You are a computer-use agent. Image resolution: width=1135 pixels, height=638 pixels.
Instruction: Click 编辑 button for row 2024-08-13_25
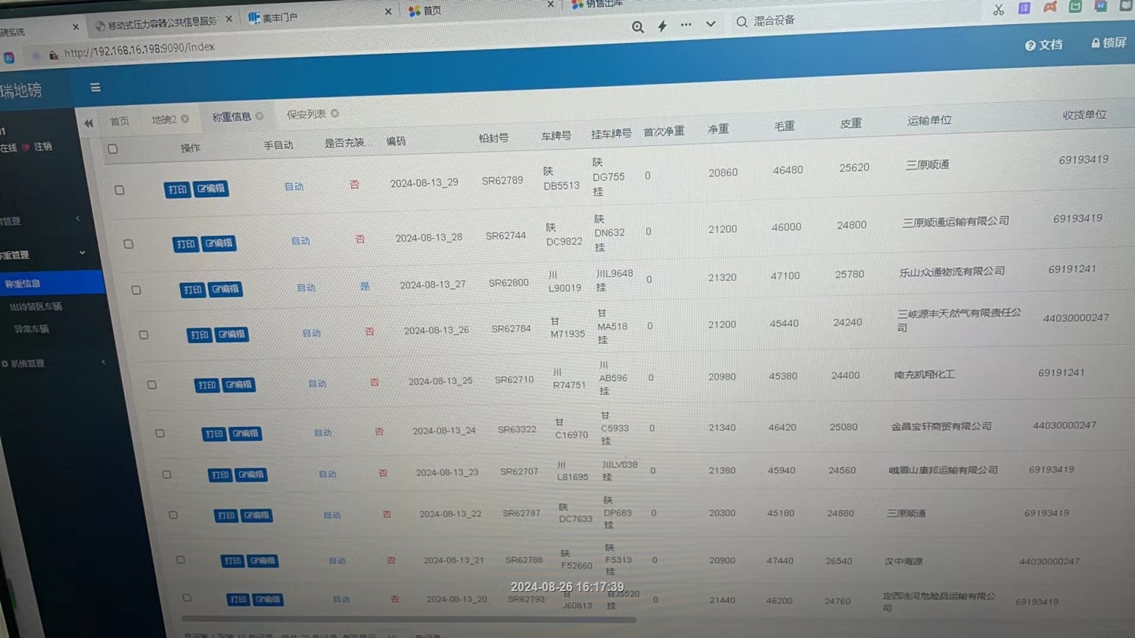238,385
